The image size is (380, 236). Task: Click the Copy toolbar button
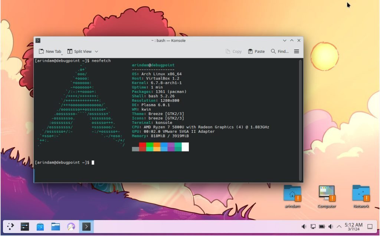(234, 51)
